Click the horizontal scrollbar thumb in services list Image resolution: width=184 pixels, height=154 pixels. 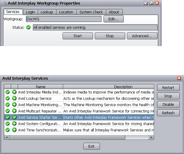click(67, 137)
